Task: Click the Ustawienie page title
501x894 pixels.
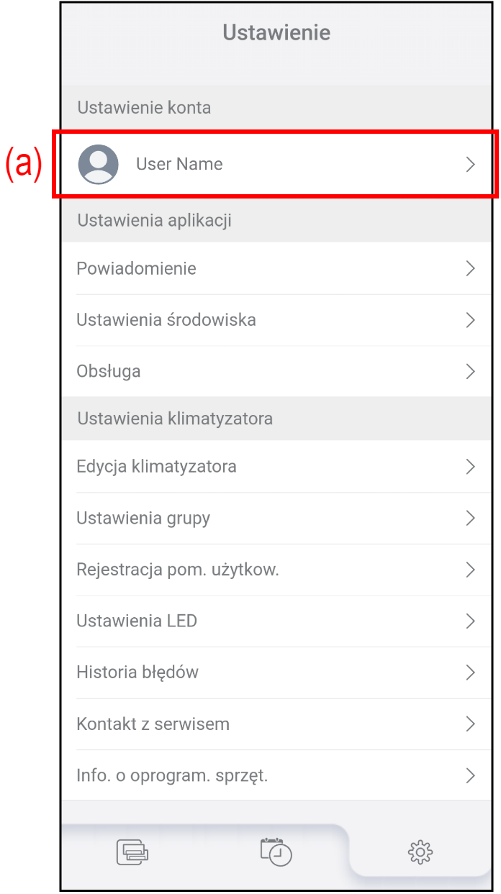Action: coord(276,32)
